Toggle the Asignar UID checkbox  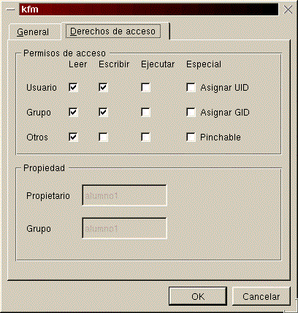(x=191, y=87)
